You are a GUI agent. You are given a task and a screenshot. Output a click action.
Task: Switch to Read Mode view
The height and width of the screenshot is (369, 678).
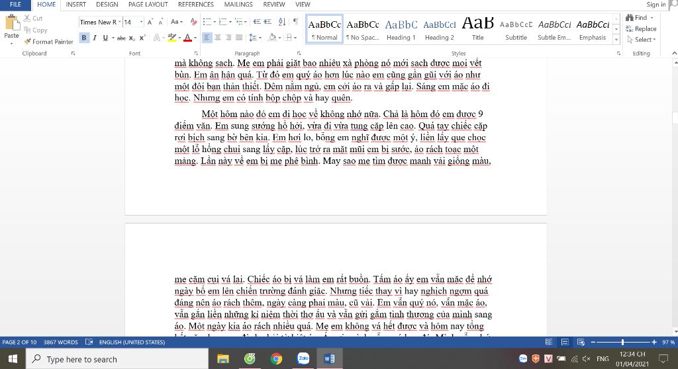(x=549, y=342)
